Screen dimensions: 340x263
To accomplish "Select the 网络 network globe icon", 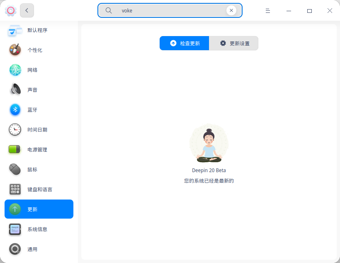I will coord(15,70).
